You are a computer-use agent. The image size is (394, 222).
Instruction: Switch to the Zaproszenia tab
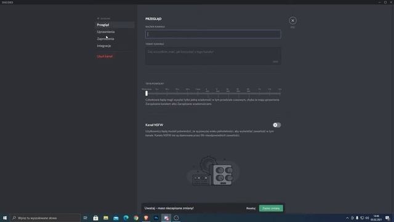(x=105, y=39)
